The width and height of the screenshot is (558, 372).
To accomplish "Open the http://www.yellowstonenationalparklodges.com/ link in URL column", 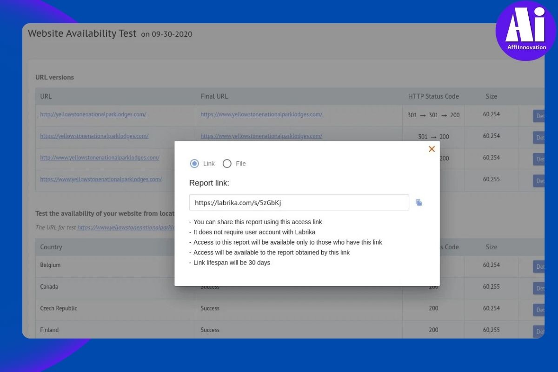I will [100, 158].
